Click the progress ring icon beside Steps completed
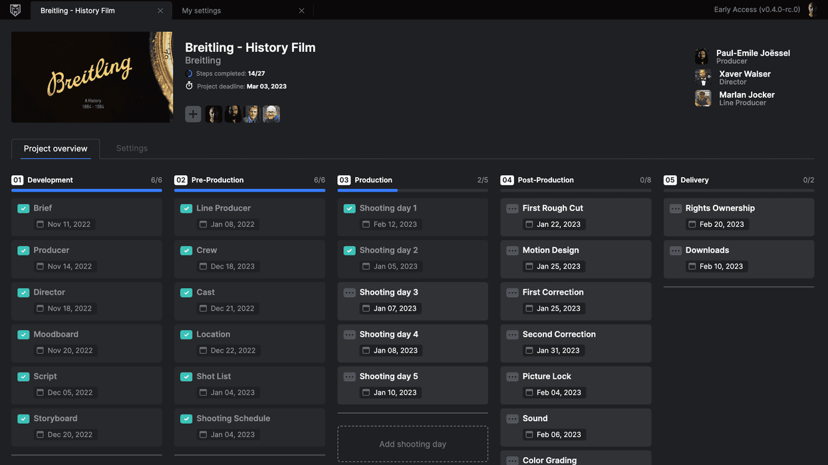This screenshot has height=465, width=828. 189,73
